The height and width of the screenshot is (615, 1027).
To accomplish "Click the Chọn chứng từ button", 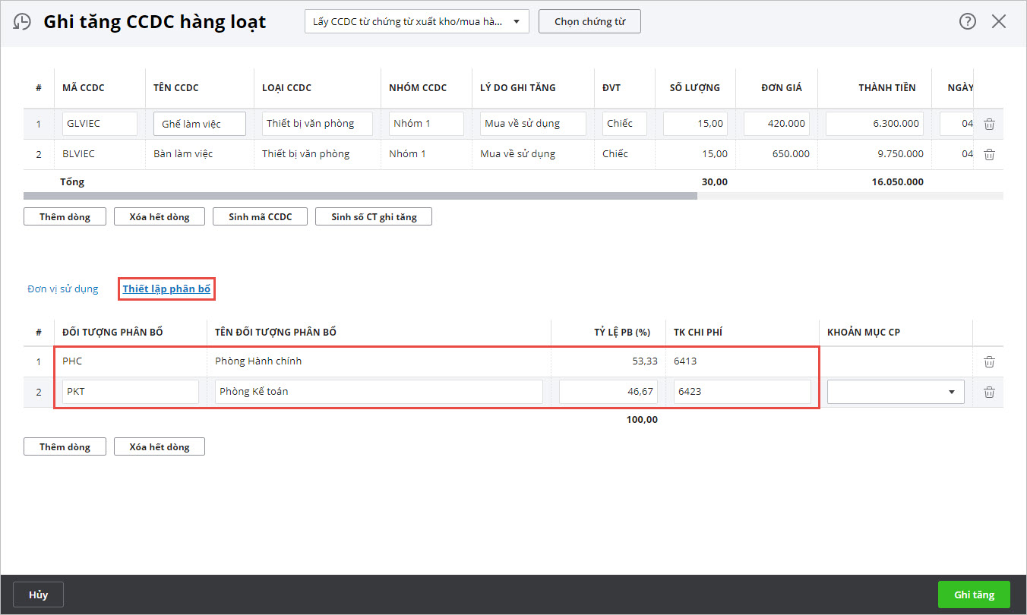I will 589,21.
